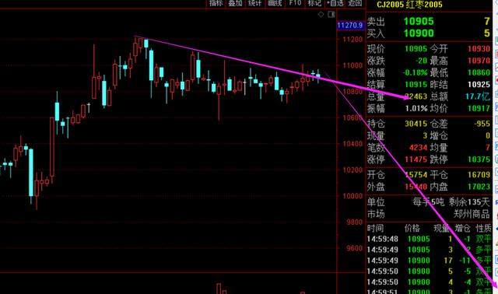
Task: Click the 现价 value 10905
Action: point(416,49)
